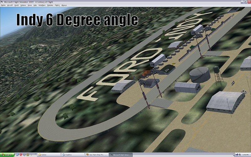The height and width of the screenshot is (157, 251).
Task: Expand hidden system tray icons arrow
Action: click(x=234, y=155)
